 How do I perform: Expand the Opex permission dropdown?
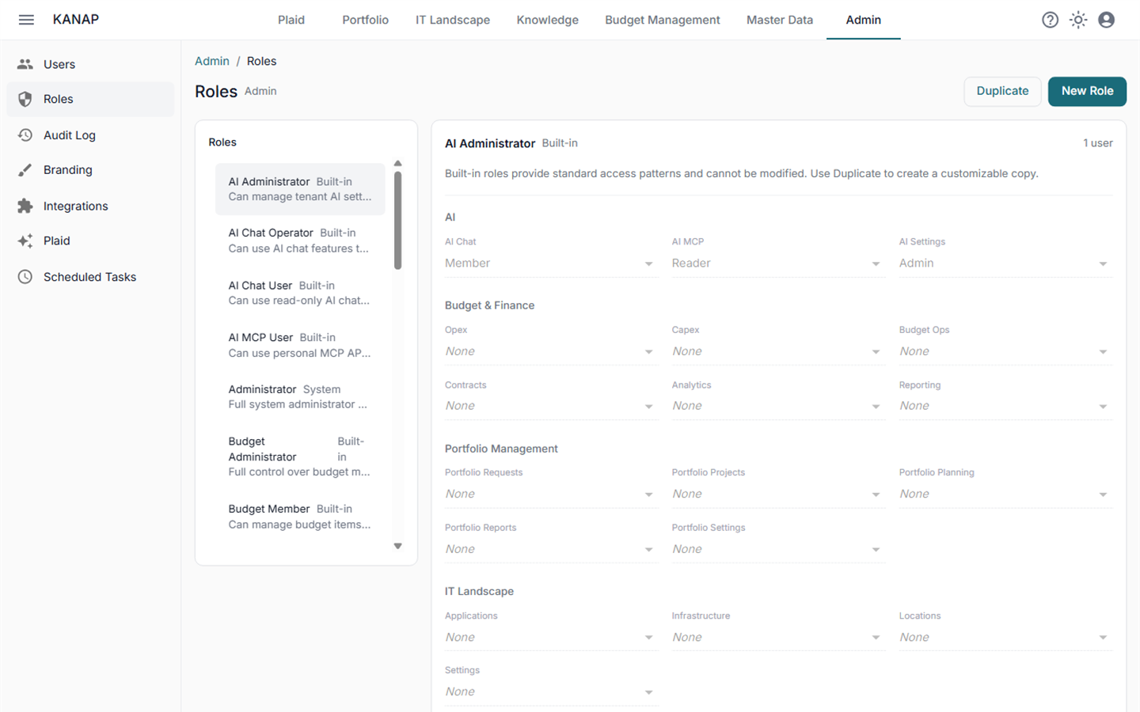[x=551, y=351]
